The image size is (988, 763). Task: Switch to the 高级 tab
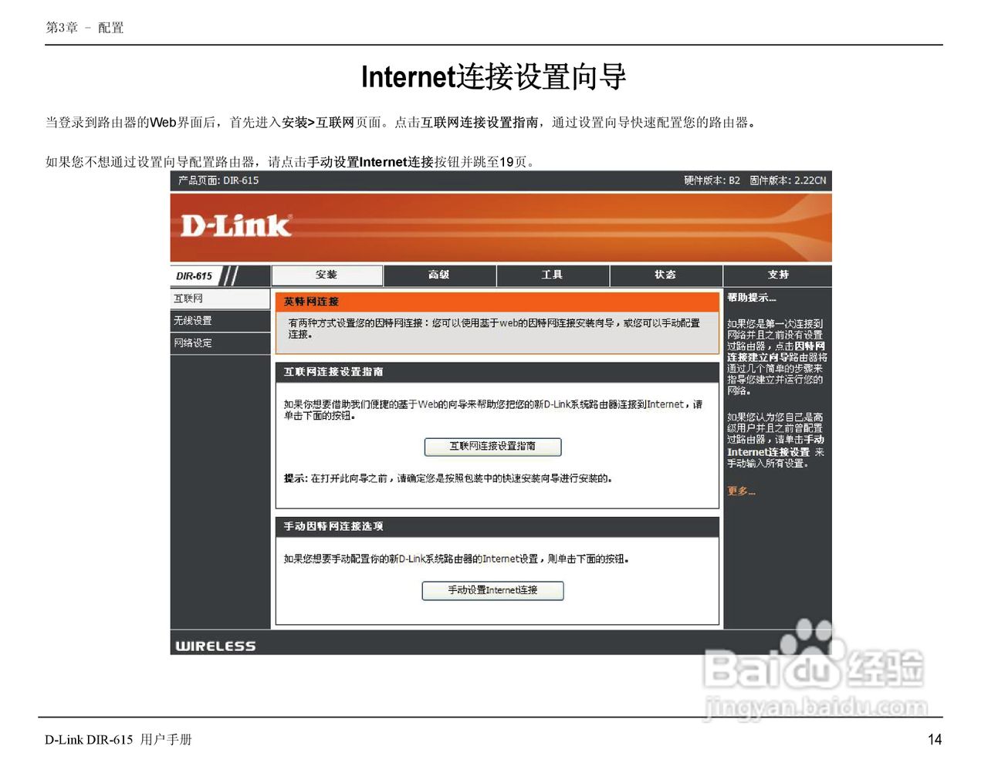tap(440, 275)
